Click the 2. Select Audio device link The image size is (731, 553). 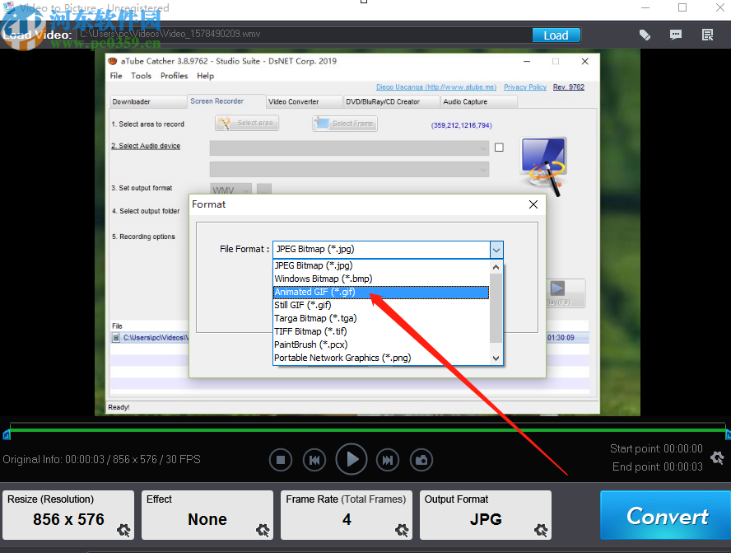click(x=146, y=146)
